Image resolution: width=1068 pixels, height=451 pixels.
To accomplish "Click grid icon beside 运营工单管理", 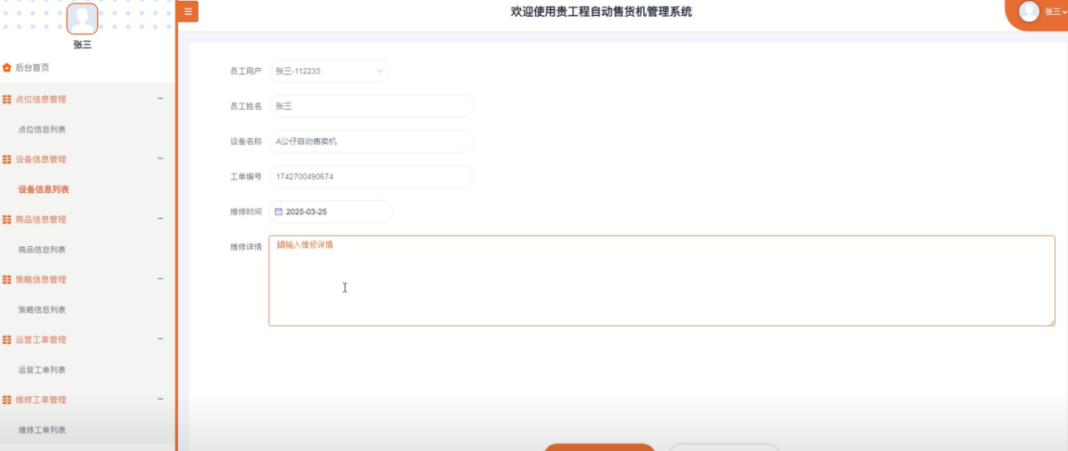I will [x=7, y=340].
